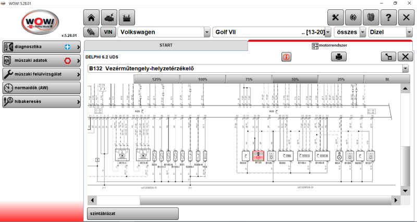Click the red info icon
Viewport: 417px width, 222px height.
tap(286, 57)
